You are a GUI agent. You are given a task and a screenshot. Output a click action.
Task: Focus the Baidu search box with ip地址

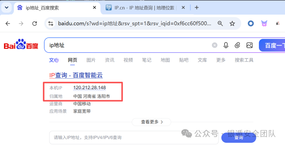(x=127, y=45)
